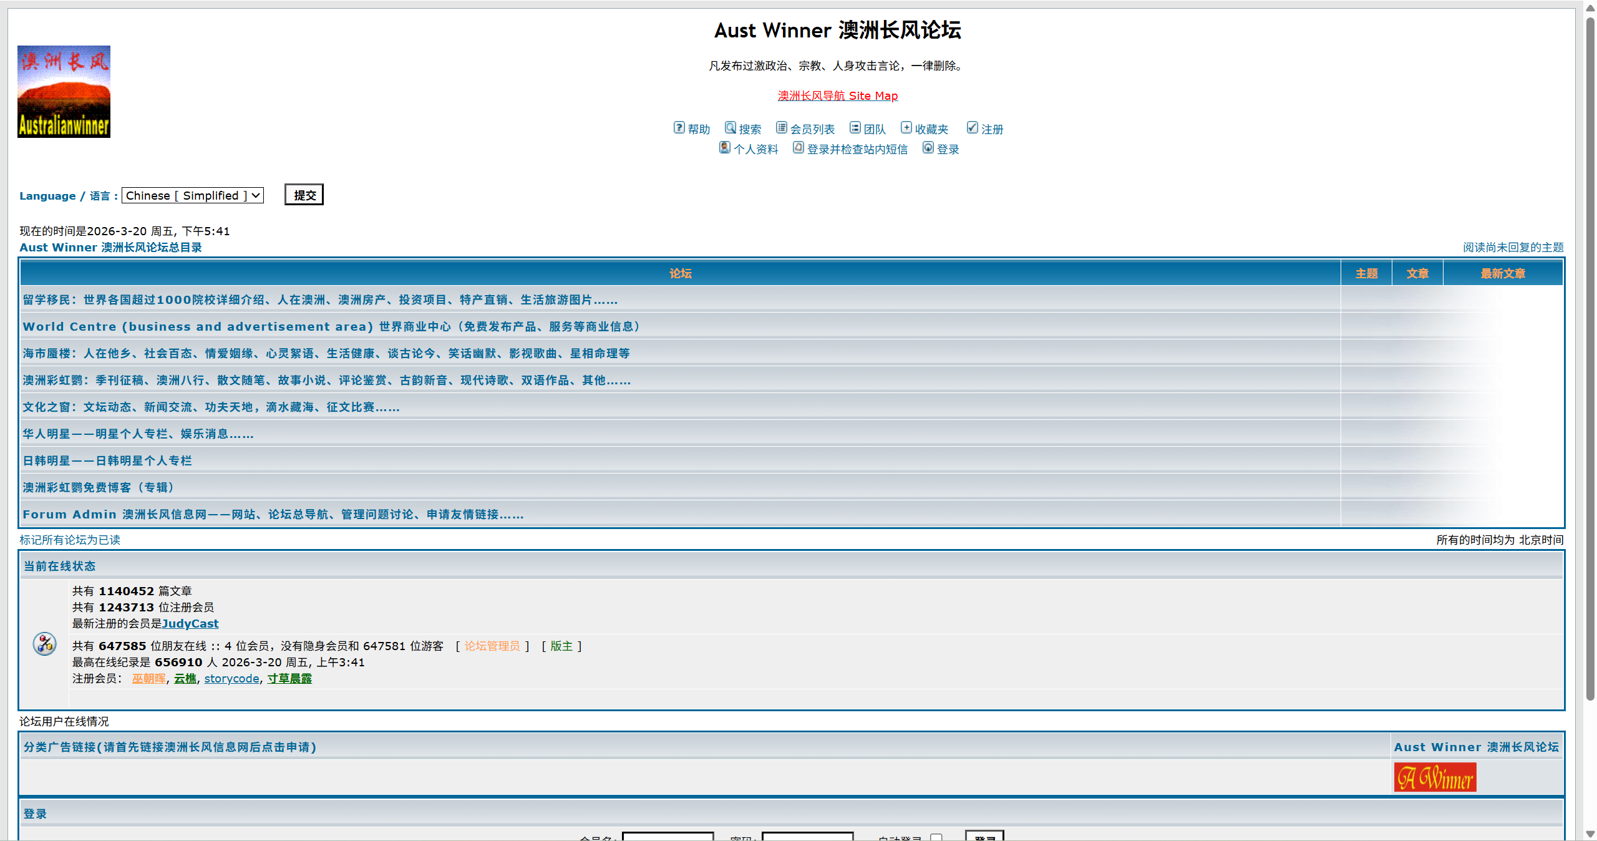Click the red A Winner banner image
The width and height of the screenshot is (1597, 841).
click(1435, 777)
